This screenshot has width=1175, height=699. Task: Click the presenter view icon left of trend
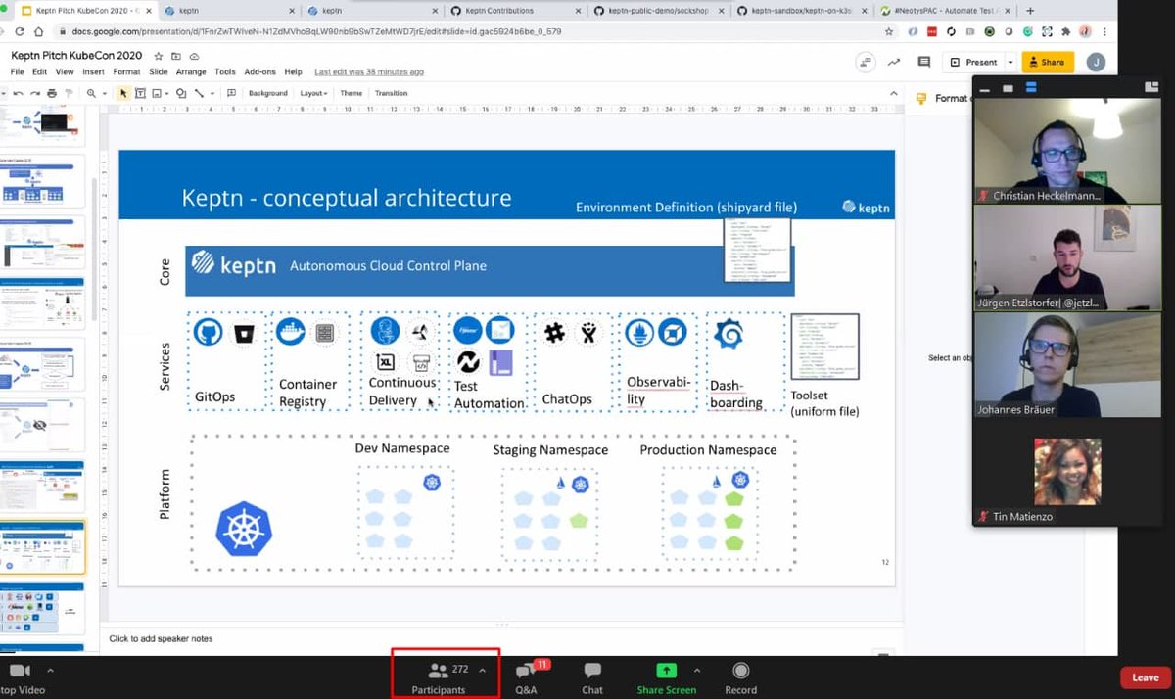click(865, 62)
